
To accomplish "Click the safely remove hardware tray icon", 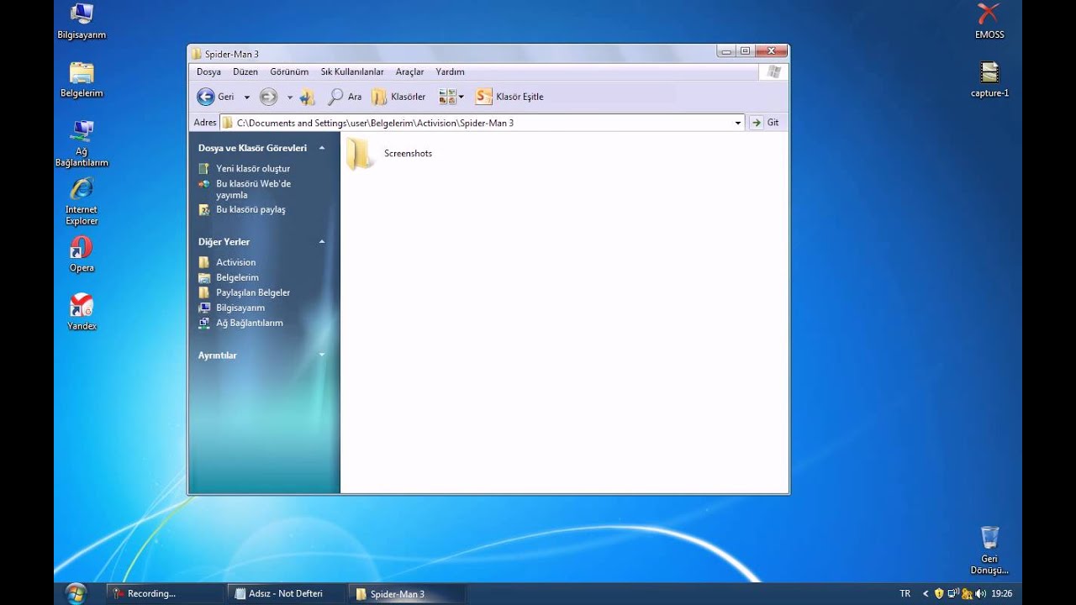I will [968, 593].
